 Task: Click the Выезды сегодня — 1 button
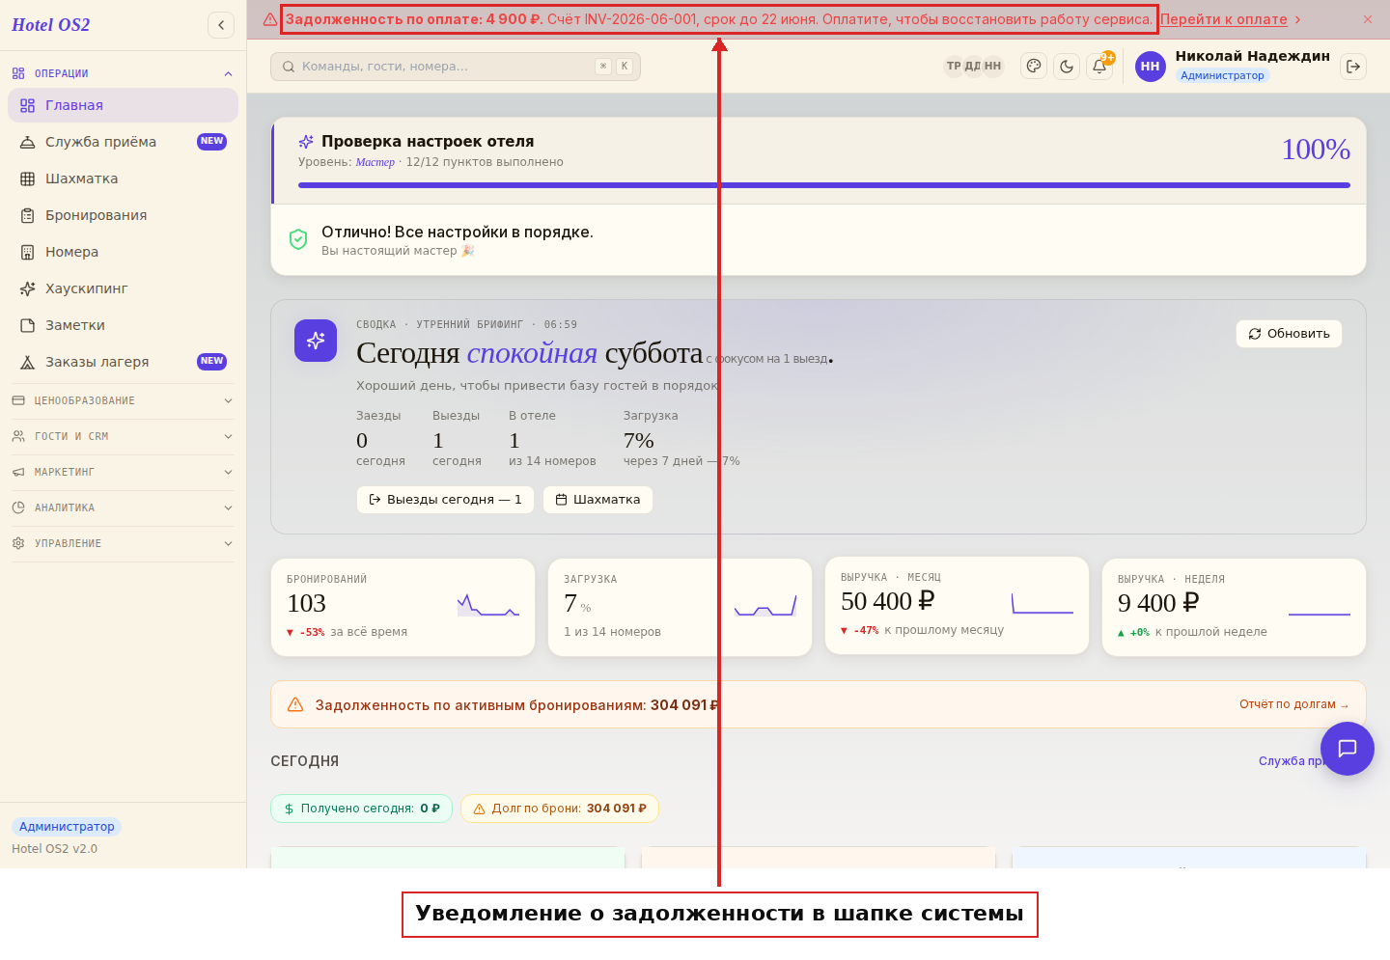(x=445, y=500)
